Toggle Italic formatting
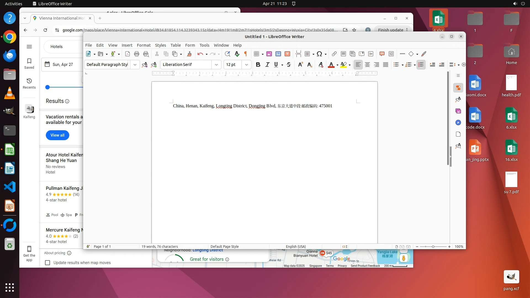Viewport: 530px width, 298px height. 267,65
